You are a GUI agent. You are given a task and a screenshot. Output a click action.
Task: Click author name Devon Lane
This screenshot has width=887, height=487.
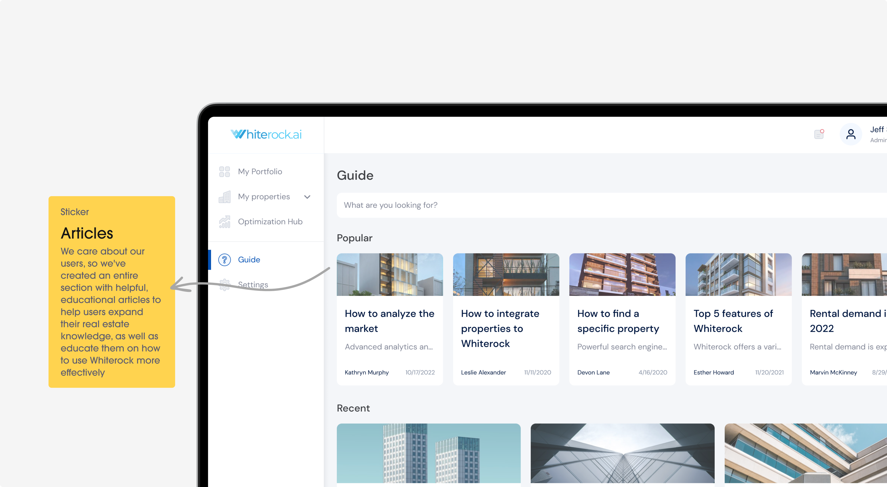(593, 372)
